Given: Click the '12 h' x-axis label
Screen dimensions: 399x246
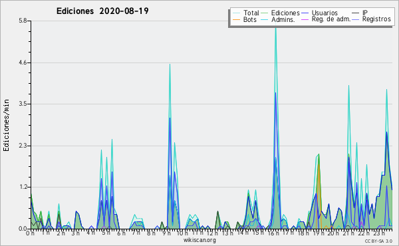Looking at the screenshot, I should 211,233.
